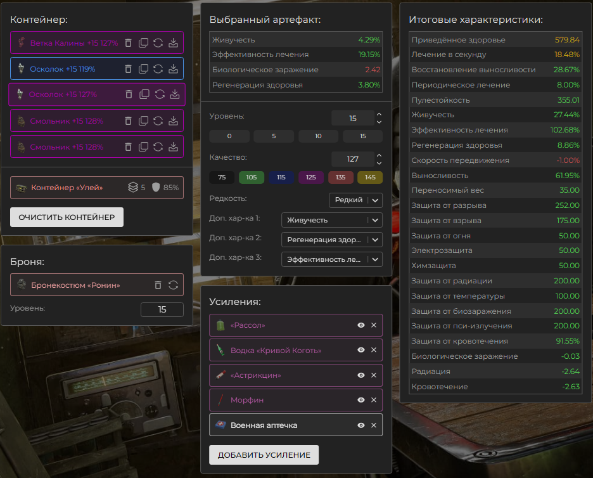Set artifact level to preset 10

click(x=319, y=136)
